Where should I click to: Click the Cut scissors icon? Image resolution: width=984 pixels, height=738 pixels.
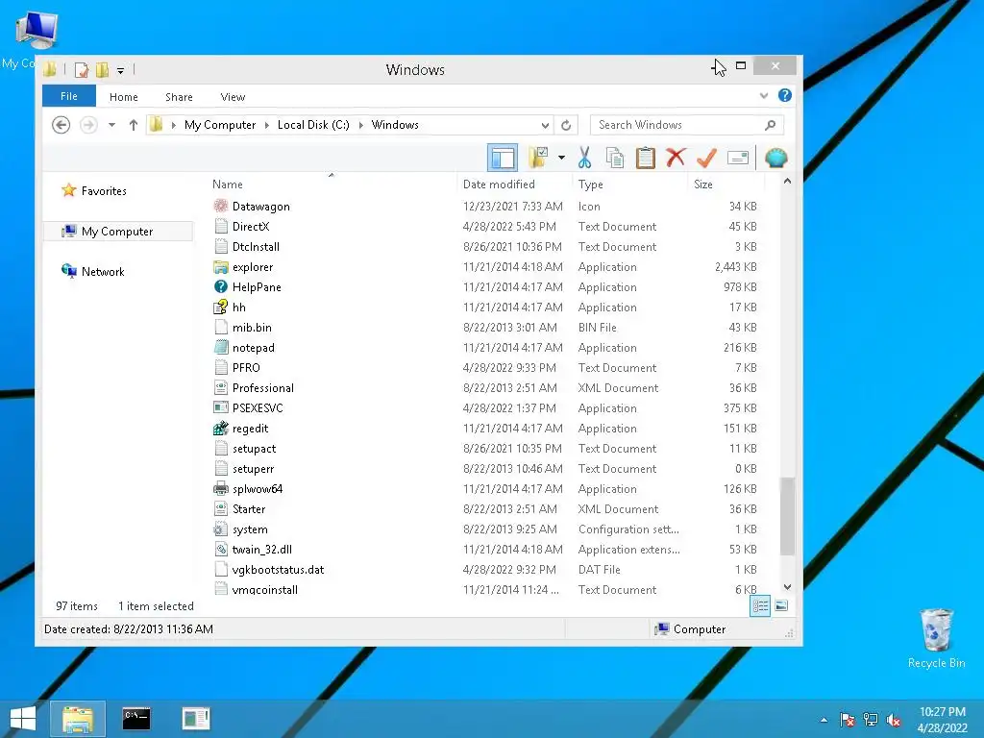pyautogui.click(x=584, y=158)
